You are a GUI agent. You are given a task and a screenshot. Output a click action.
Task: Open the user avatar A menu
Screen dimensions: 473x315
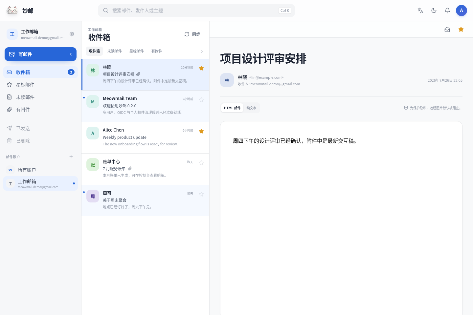tap(462, 10)
